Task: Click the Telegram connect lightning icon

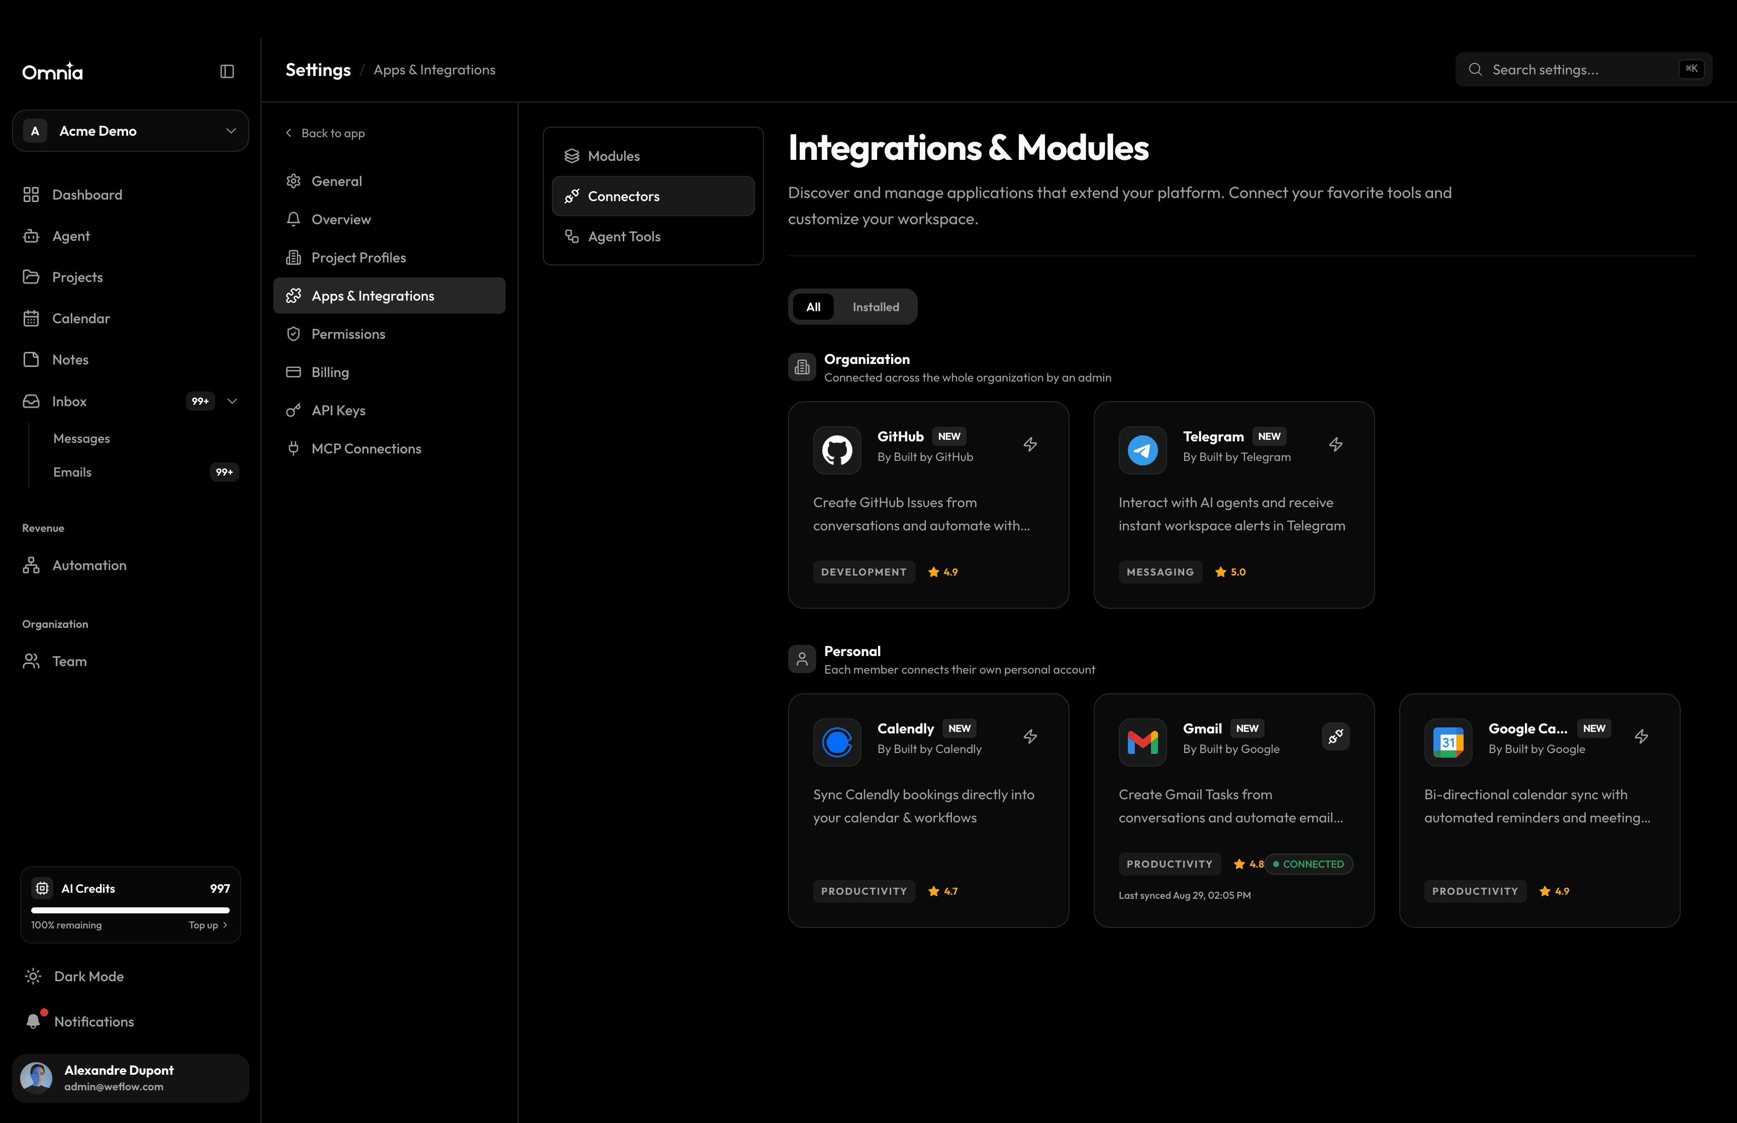Action: click(1335, 444)
